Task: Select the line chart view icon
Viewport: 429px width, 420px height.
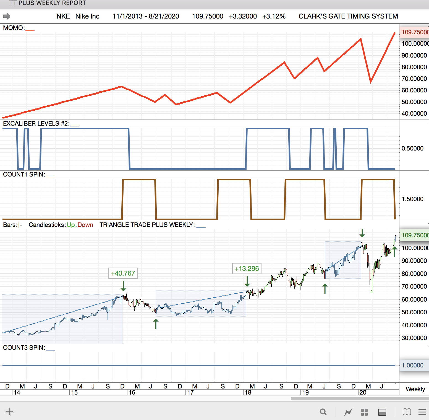Action: pos(348,412)
